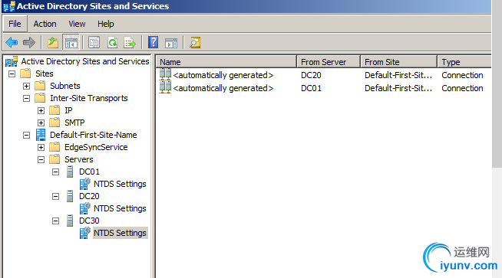The image size is (502, 278).
Task: Go up one level with folder icon
Action: (53, 42)
